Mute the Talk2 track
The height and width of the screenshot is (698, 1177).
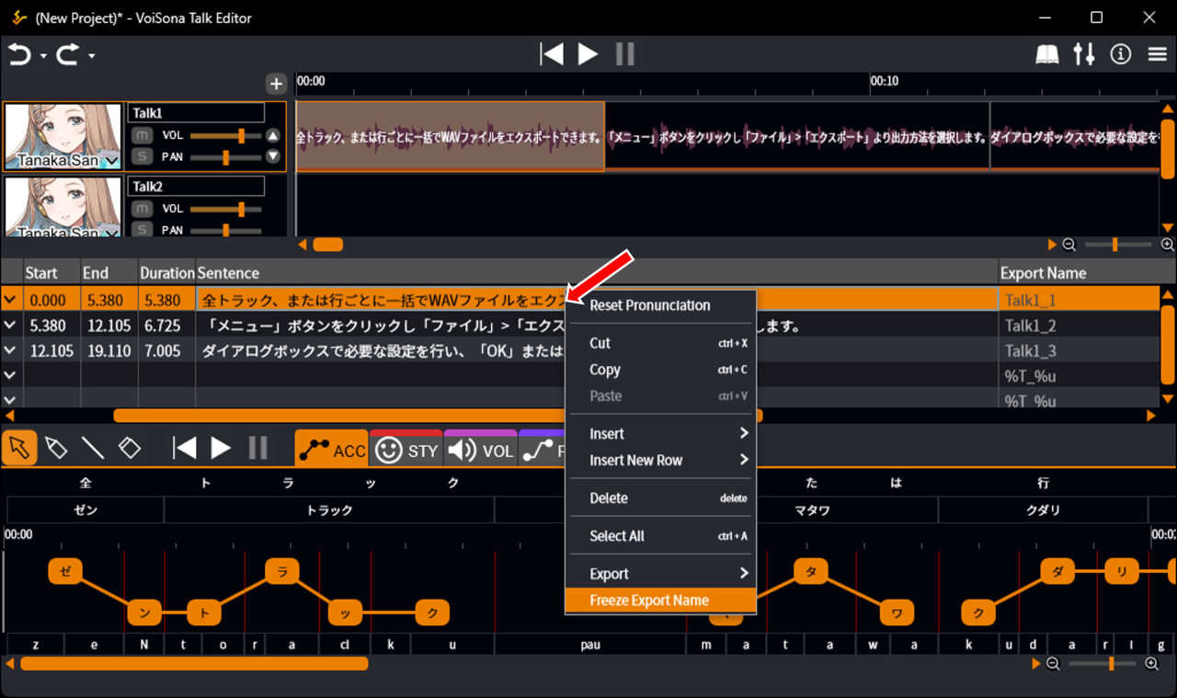pyautogui.click(x=142, y=209)
